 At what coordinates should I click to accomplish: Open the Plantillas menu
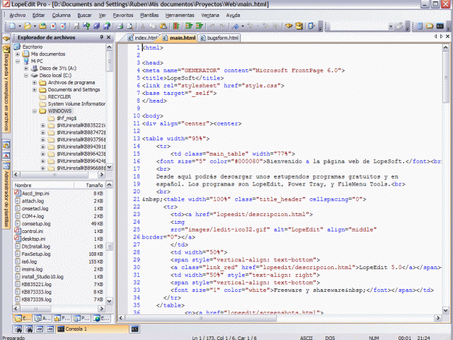(x=149, y=16)
